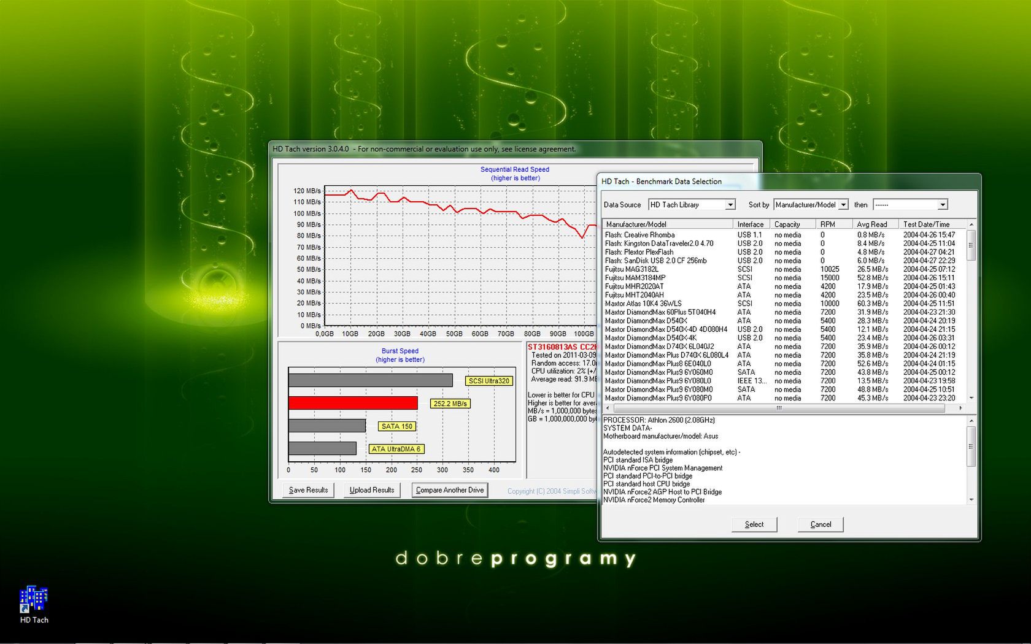This screenshot has height=644, width=1031.
Task: Click the Select button
Action: point(754,524)
